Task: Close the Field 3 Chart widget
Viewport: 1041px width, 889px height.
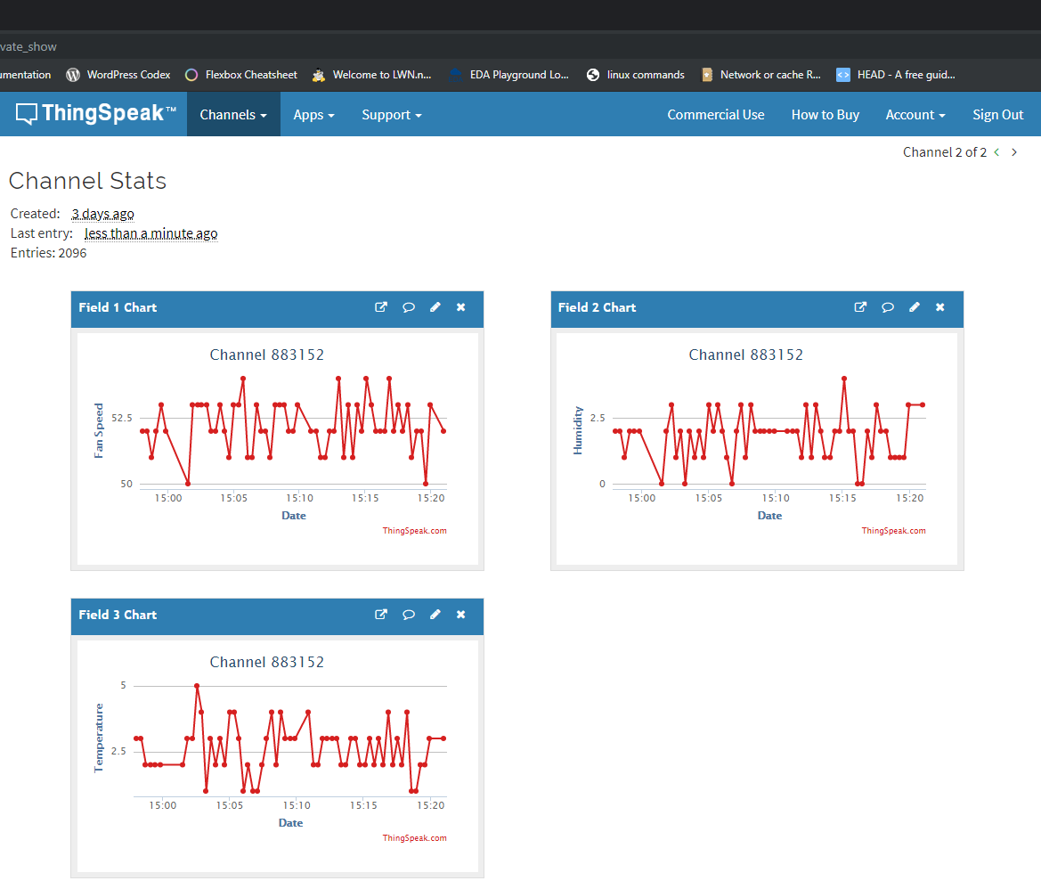Action: 460,614
